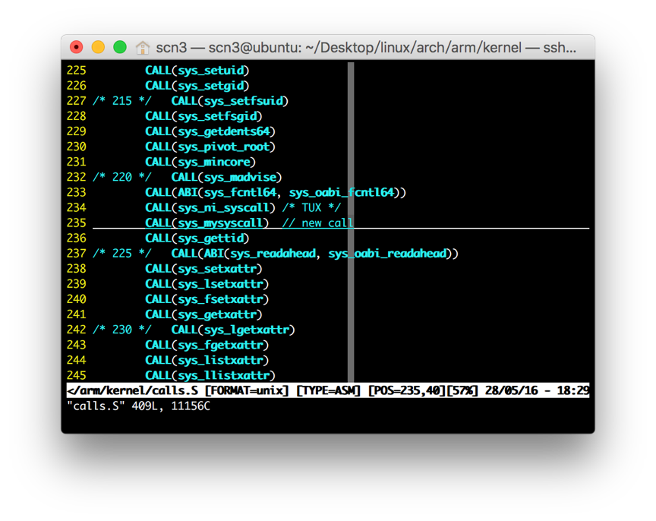Click CALL(sys_setfsgid) on line 228
Image resolution: width=656 pixels, height=521 pixels.
pyautogui.click(x=203, y=116)
